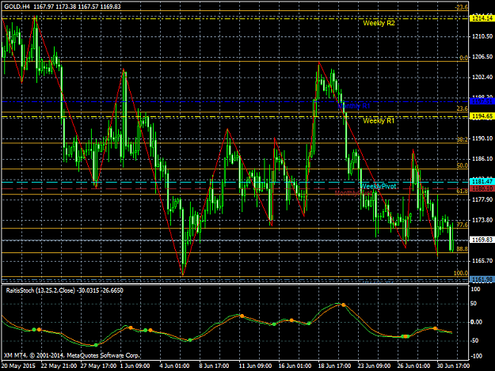Click the Fibonacci 50.0 level label
This screenshot has height=371, width=495.
pos(463,165)
